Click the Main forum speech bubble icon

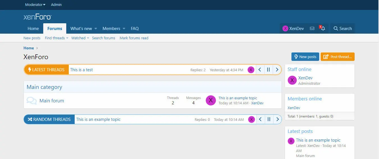31,101
